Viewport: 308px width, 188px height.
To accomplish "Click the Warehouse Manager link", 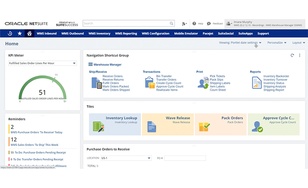I will point(107,65).
